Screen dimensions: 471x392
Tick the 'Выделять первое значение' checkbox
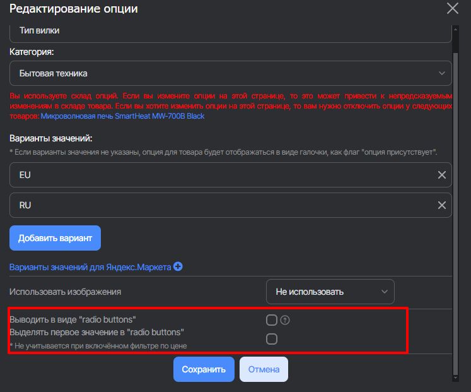tap(272, 339)
